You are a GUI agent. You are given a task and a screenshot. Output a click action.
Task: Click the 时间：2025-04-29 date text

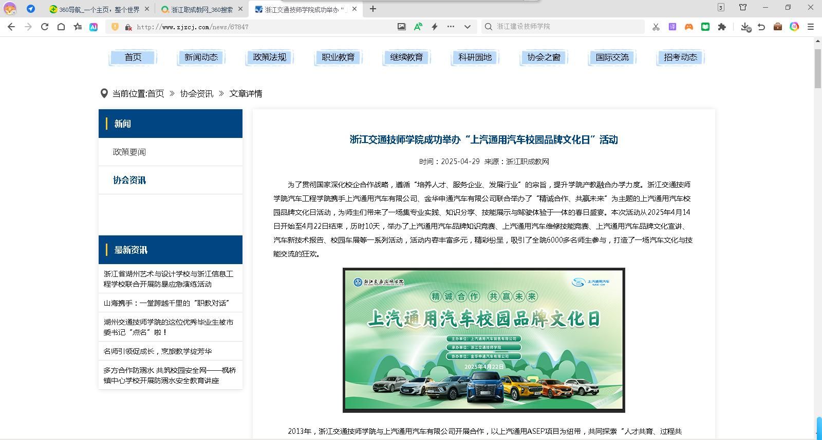click(x=450, y=162)
